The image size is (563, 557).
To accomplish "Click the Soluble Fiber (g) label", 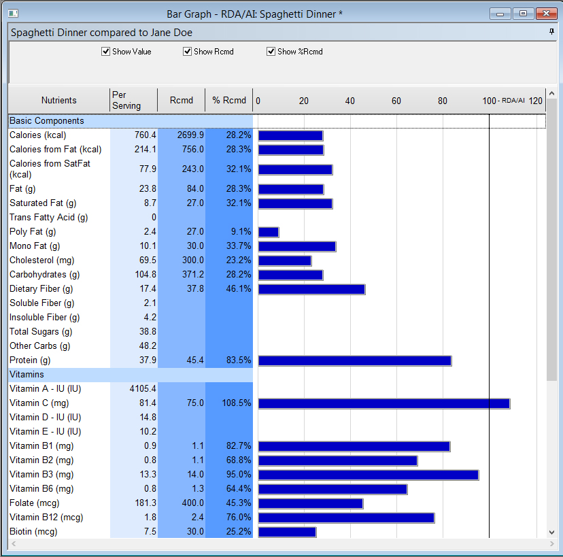I will (x=42, y=303).
